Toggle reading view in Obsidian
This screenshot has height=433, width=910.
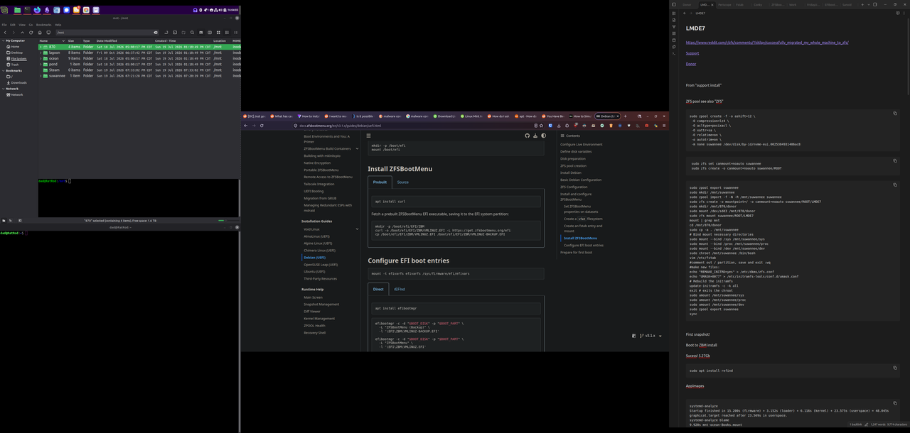point(897,13)
